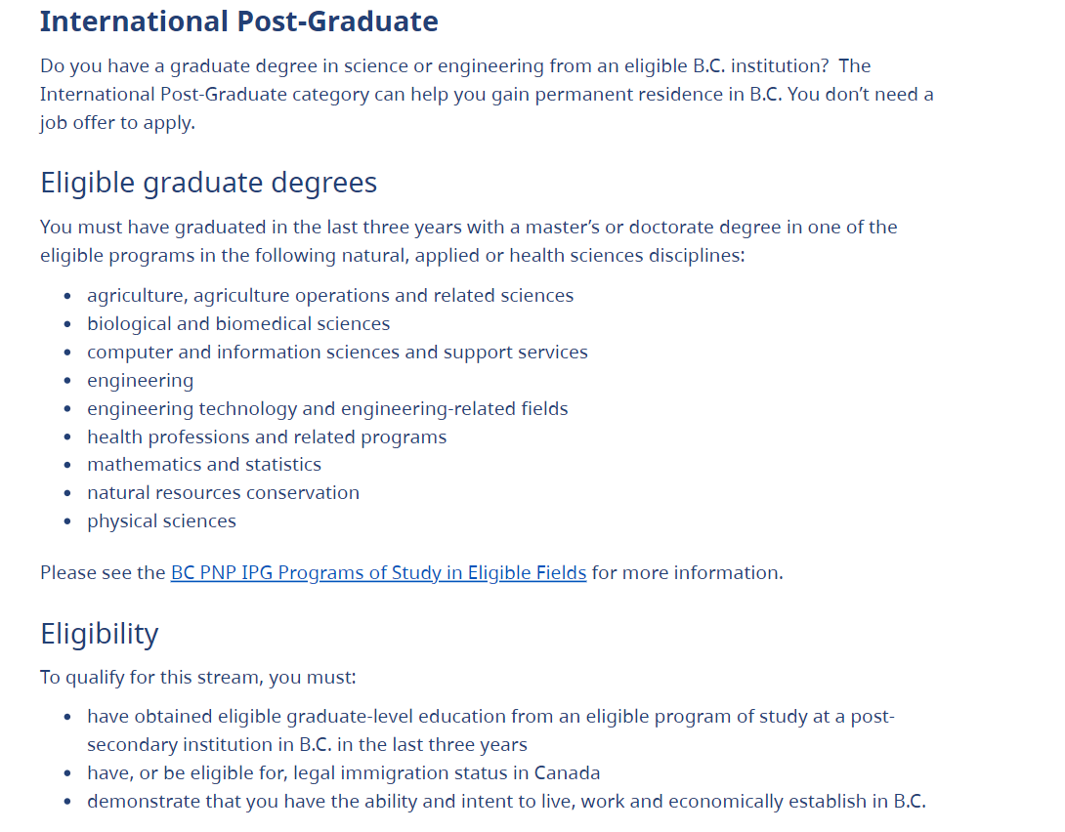The image size is (1065, 832).
Task: Click computer and information sciences list item
Action: tap(337, 353)
